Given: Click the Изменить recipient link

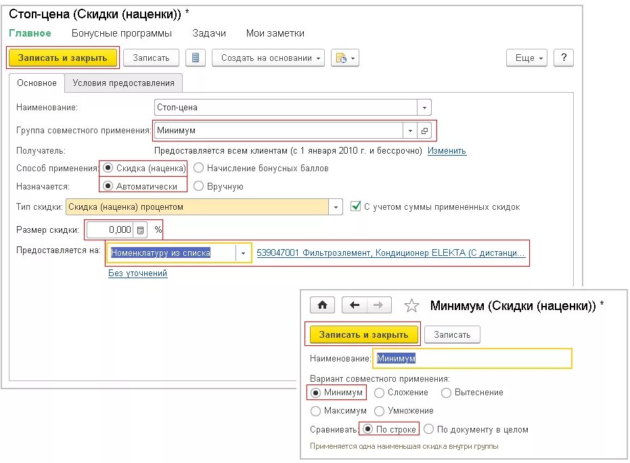Looking at the screenshot, I should pos(447,151).
